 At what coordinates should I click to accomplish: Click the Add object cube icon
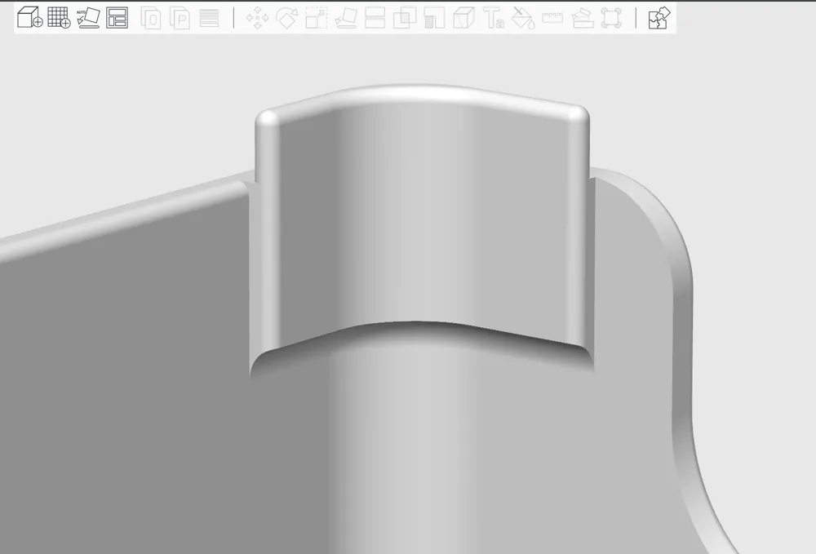[x=29, y=18]
